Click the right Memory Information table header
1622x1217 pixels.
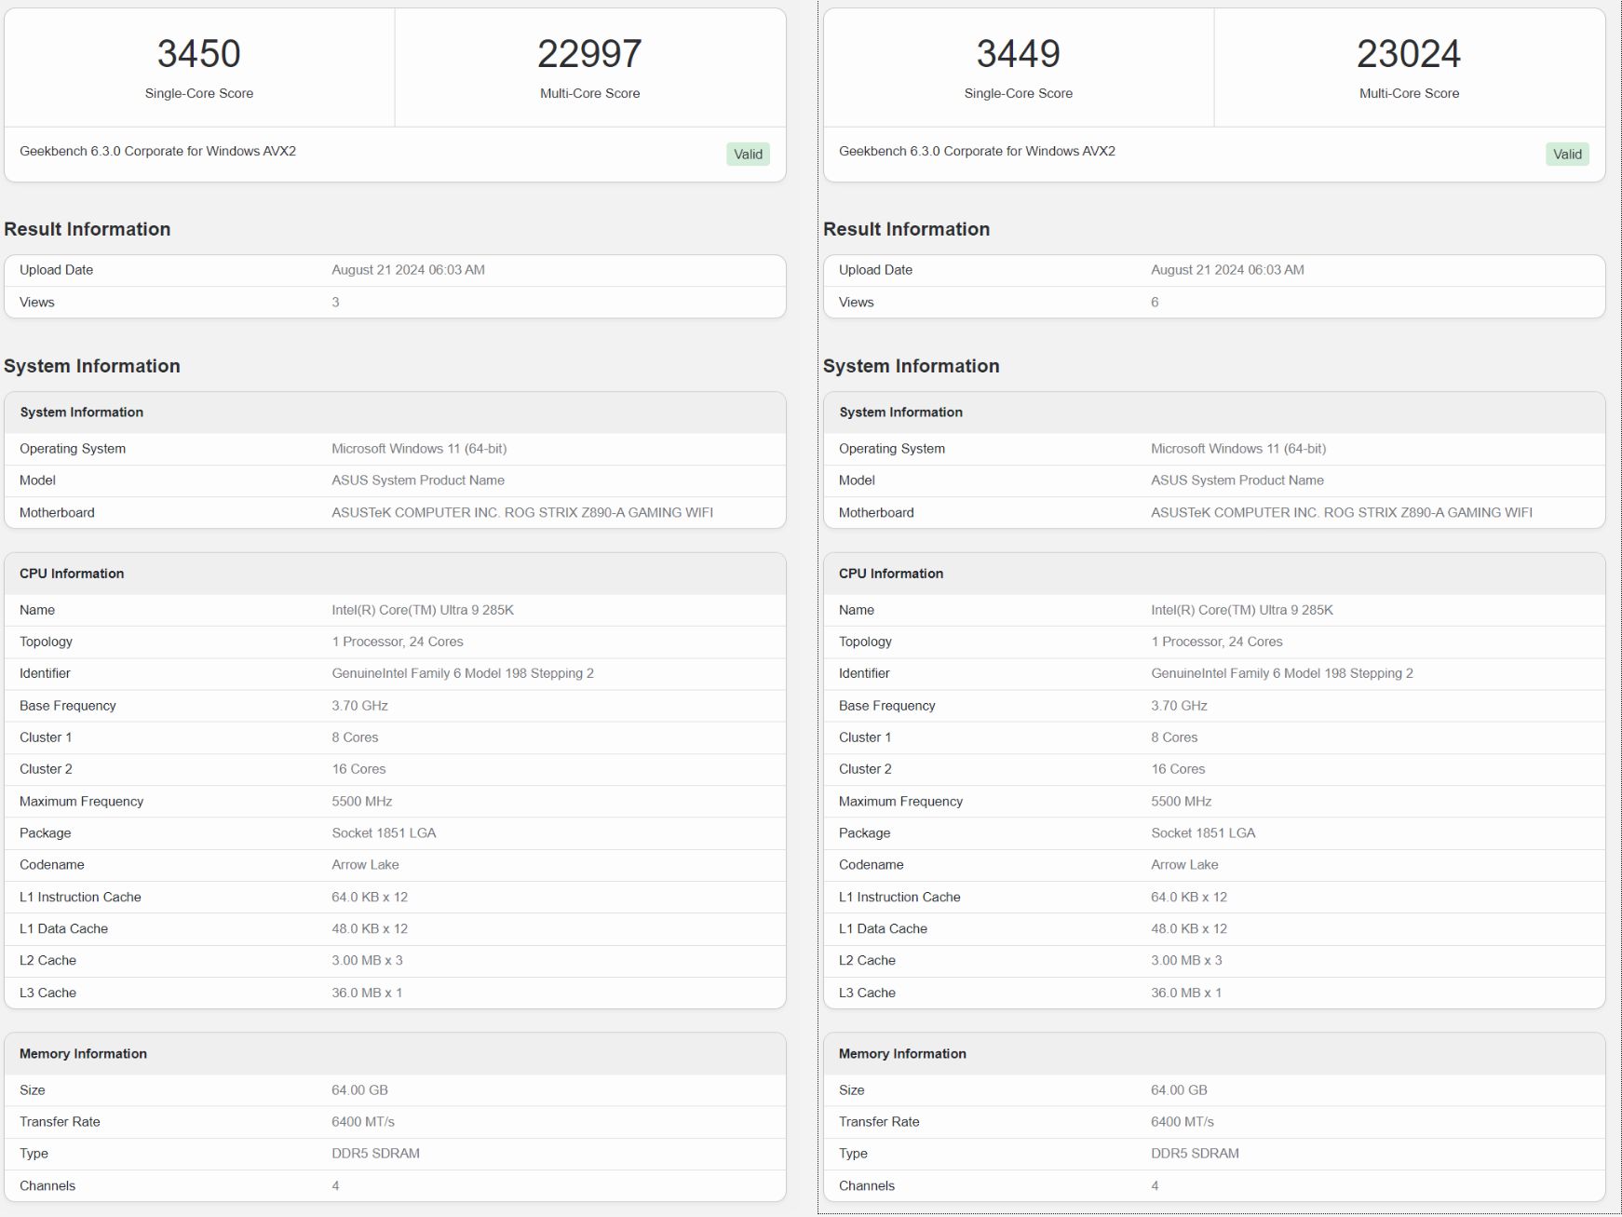[1214, 1054]
